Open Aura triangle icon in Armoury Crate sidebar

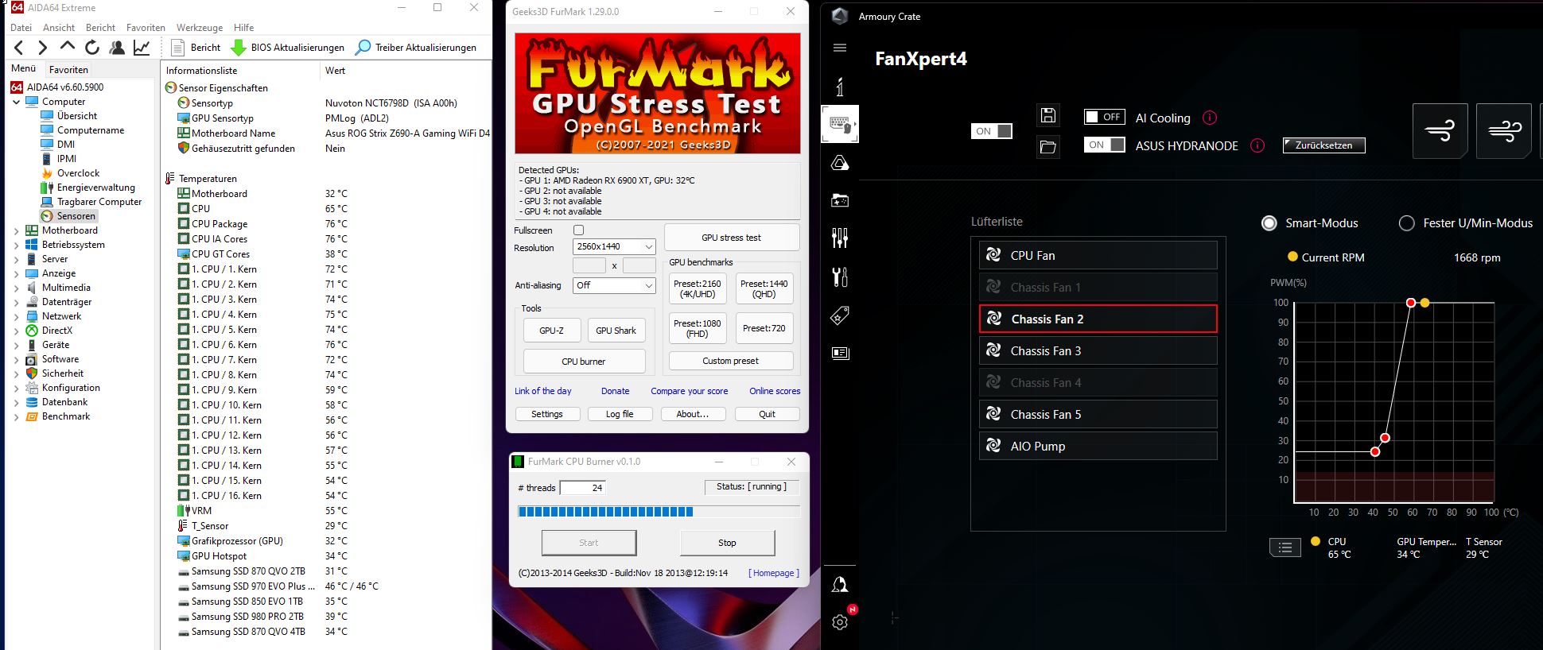pyautogui.click(x=840, y=163)
